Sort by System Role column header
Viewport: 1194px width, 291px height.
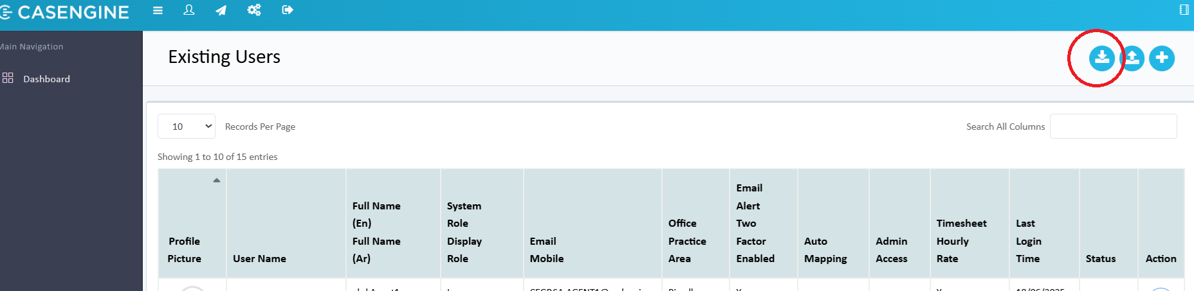(482, 224)
